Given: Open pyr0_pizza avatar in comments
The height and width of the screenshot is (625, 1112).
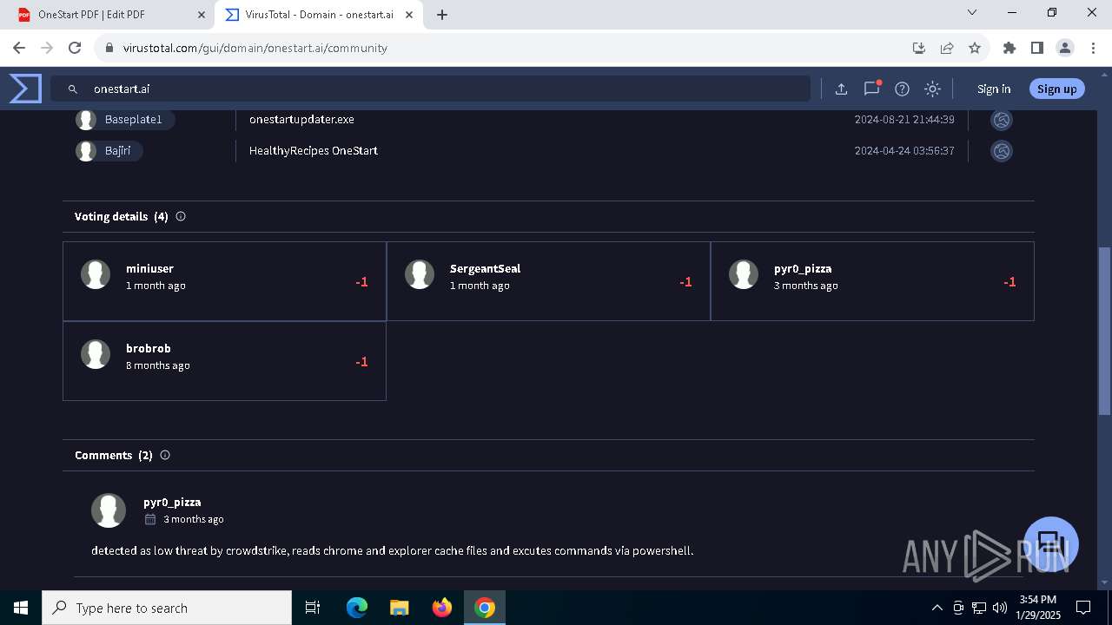Looking at the screenshot, I should coord(109,510).
